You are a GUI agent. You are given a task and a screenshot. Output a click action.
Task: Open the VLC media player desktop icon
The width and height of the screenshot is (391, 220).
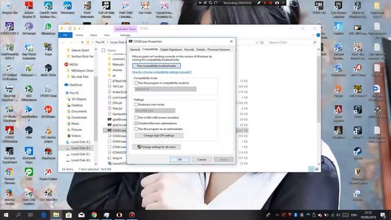pyautogui.click(x=48, y=134)
